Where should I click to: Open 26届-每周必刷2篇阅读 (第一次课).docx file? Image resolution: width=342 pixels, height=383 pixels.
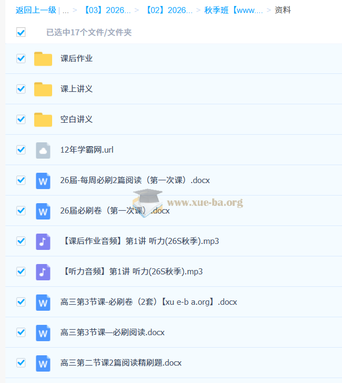click(x=135, y=180)
